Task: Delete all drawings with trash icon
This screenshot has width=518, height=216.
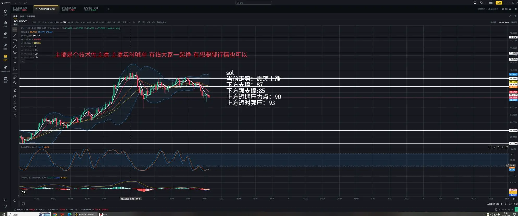Action: click(x=15, y=116)
